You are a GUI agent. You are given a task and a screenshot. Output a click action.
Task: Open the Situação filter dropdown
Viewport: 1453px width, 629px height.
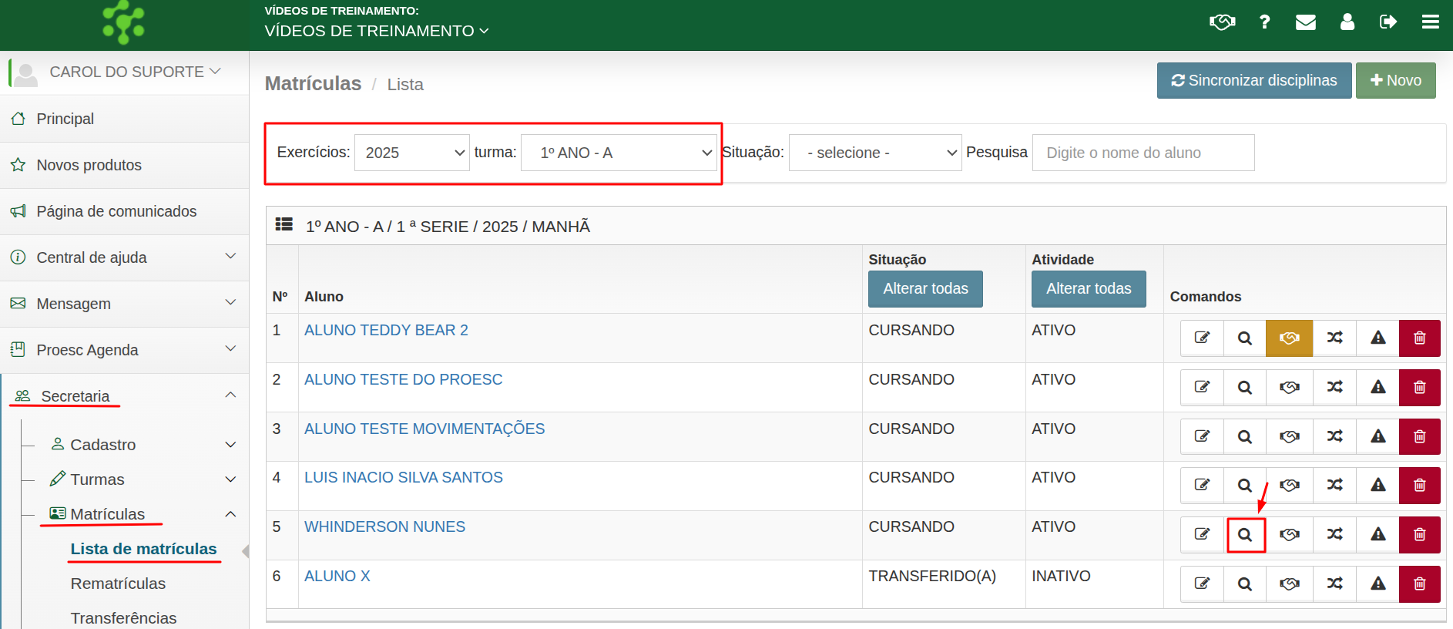[874, 153]
